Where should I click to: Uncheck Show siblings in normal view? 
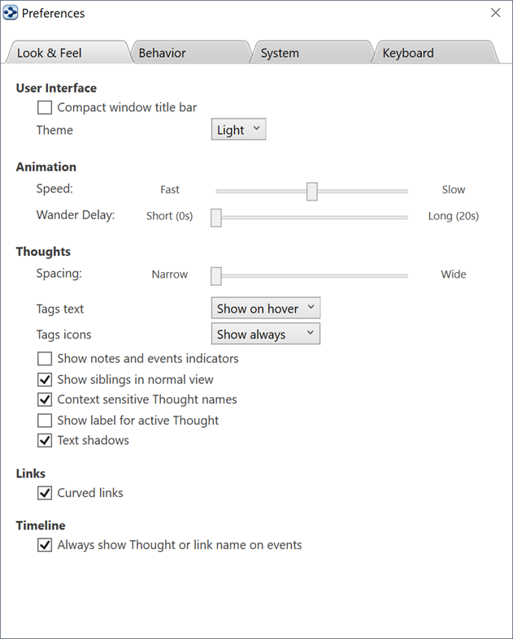pos(45,379)
